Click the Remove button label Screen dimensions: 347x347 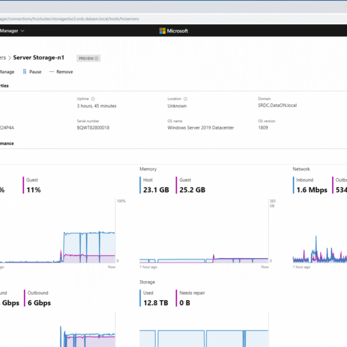tap(65, 72)
